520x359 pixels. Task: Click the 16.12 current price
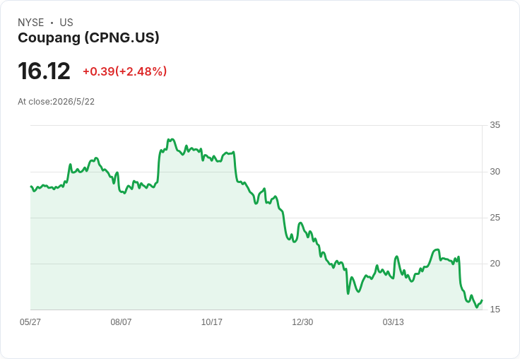point(44,71)
